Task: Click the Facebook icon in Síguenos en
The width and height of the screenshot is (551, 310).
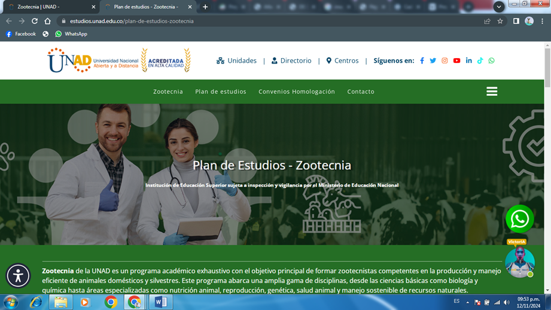Action: point(422,60)
